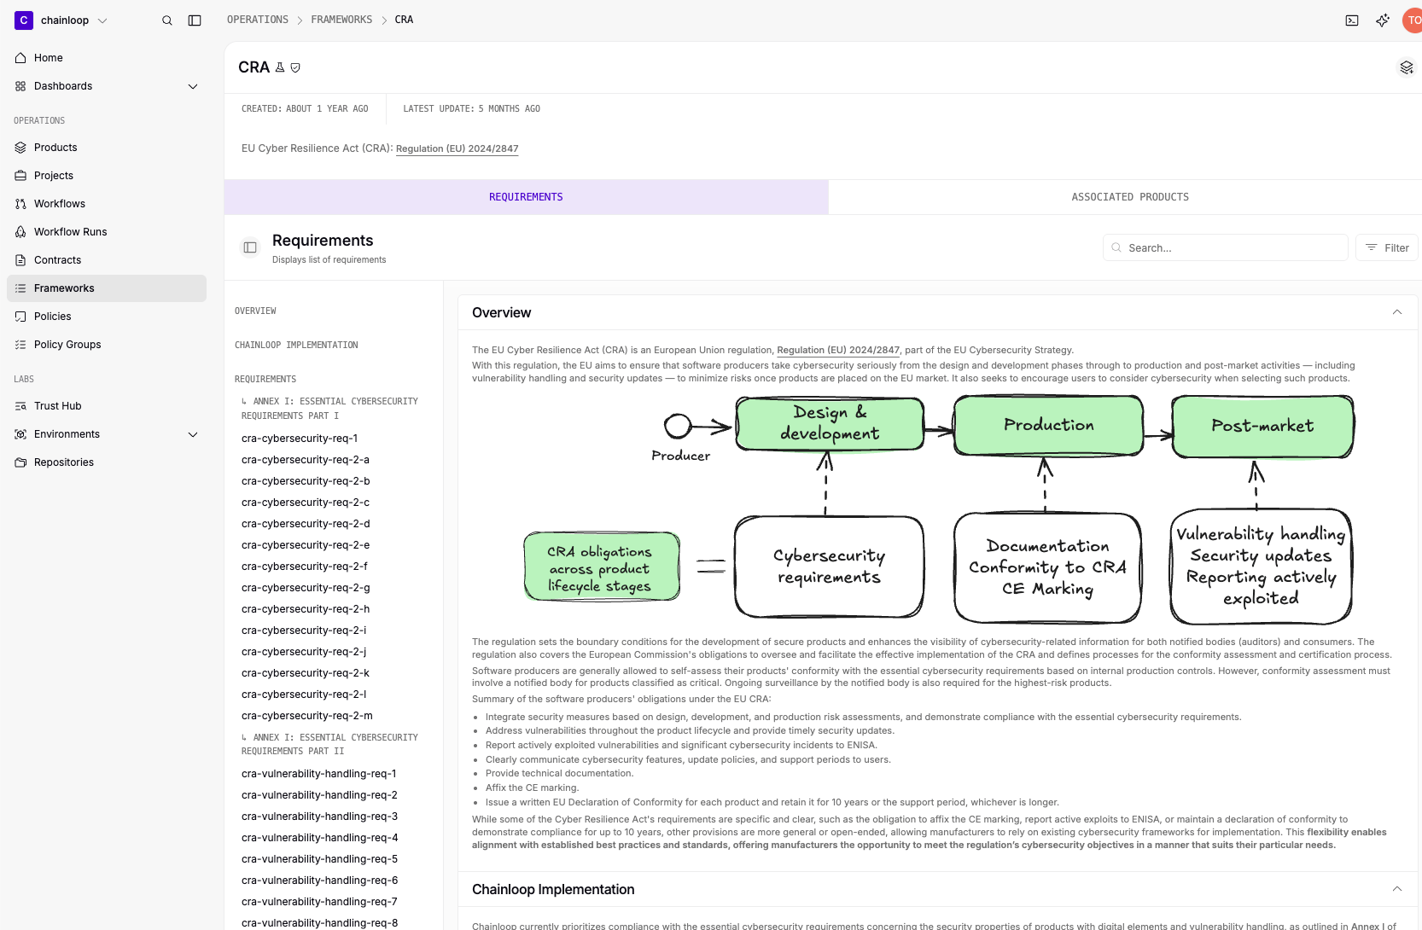Click the CRA lifecycle diagram image

(939, 509)
